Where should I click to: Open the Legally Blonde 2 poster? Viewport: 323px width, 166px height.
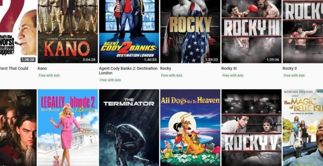coord(68,128)
